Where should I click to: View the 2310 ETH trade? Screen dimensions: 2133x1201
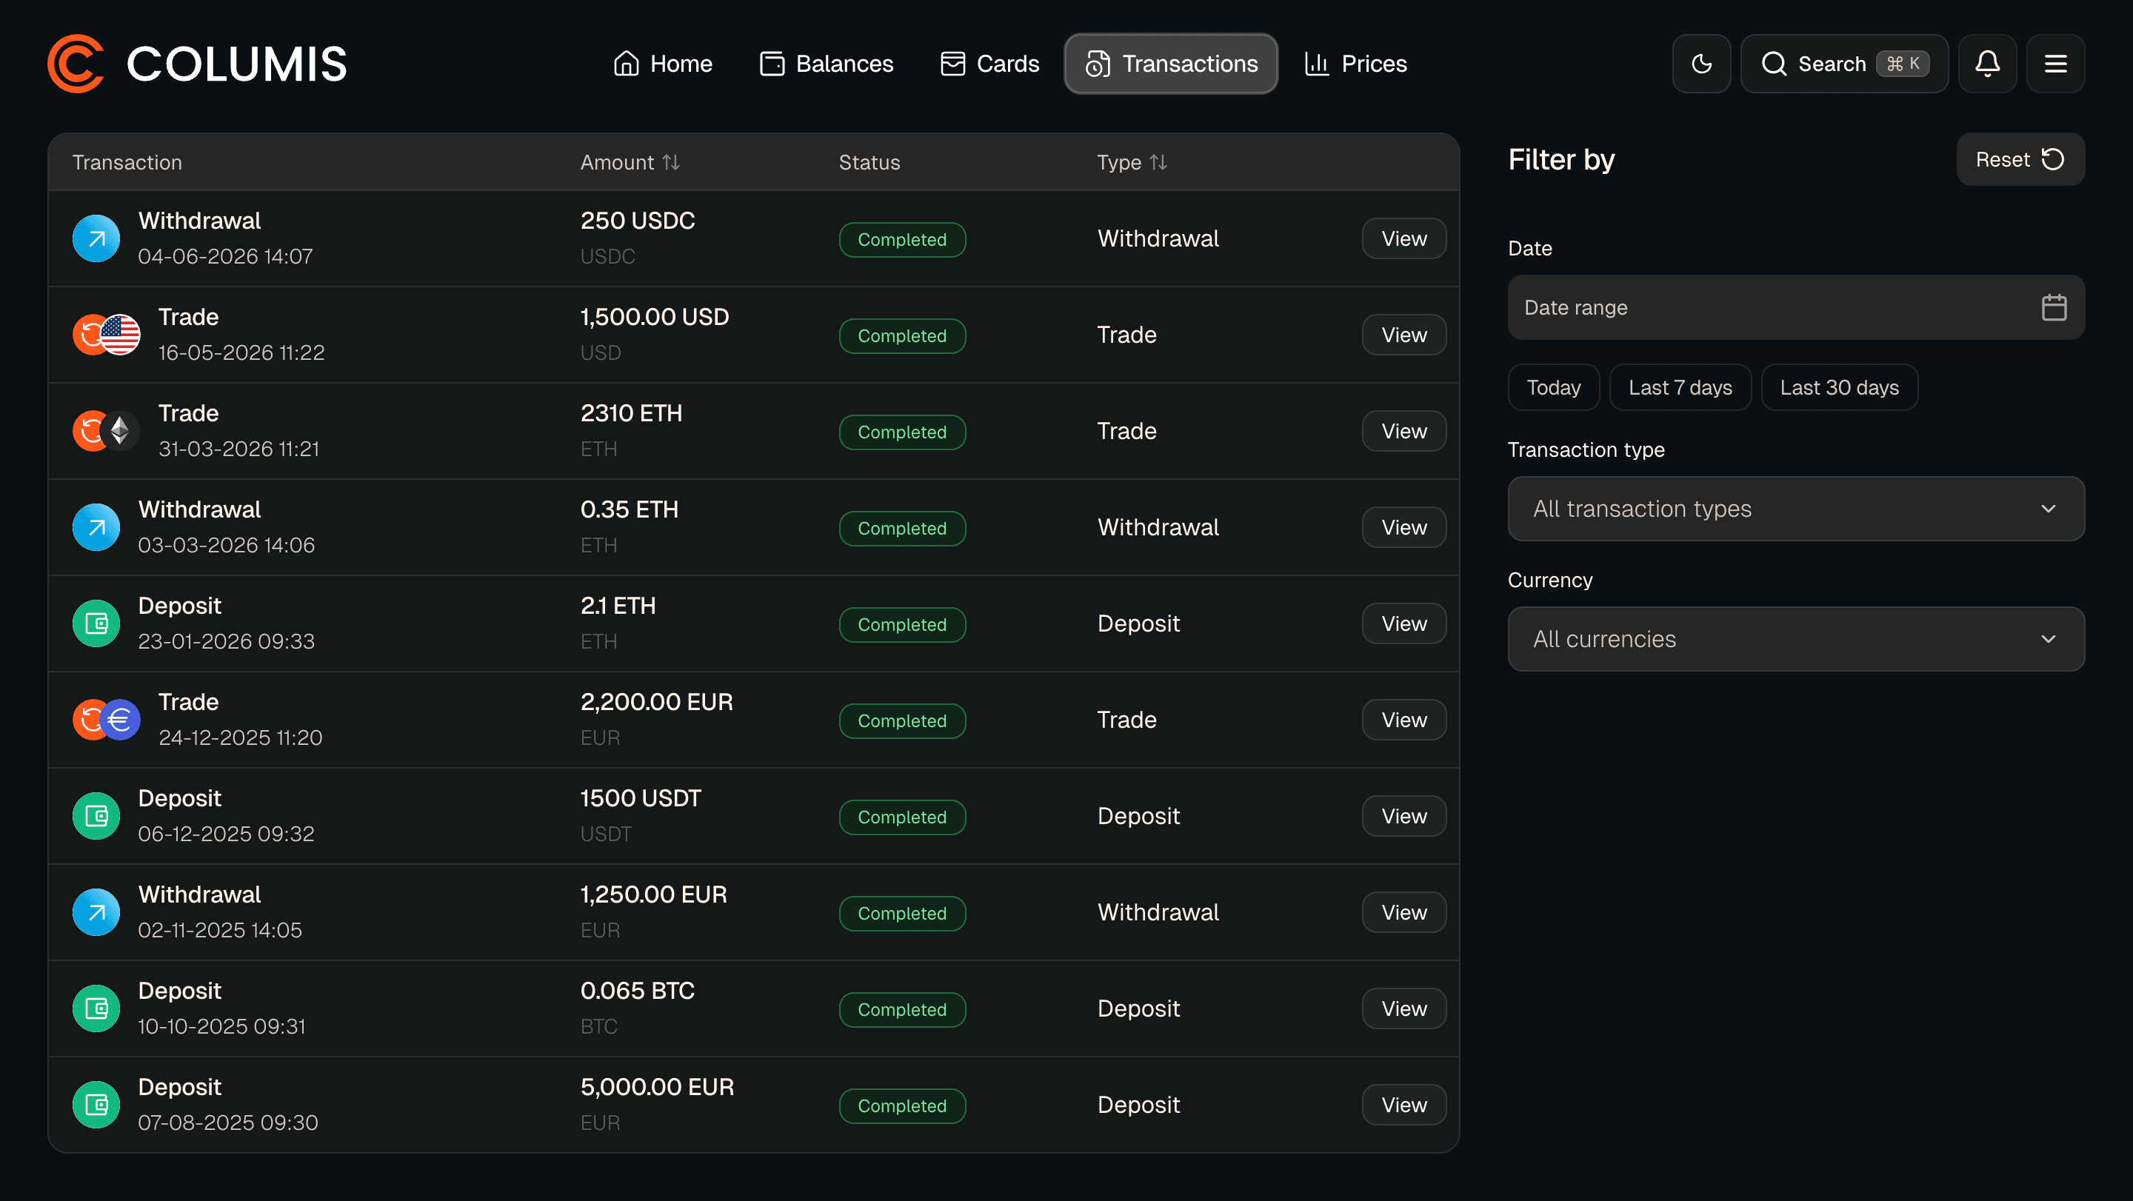click(x=1403, y=430)
